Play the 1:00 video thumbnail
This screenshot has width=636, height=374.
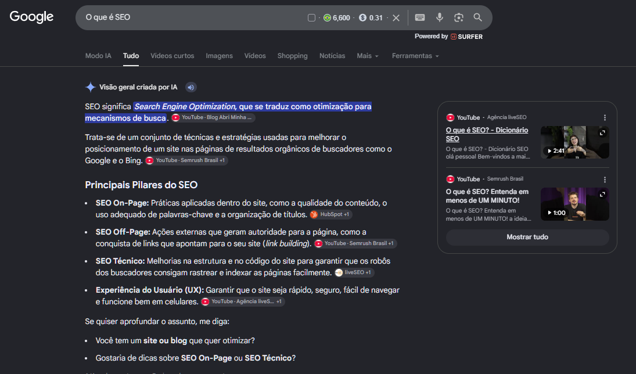click(x=575, y=204)
